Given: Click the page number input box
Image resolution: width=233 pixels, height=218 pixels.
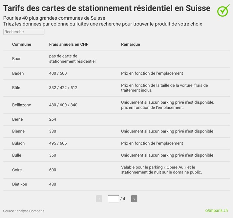Looking at the screenshot, I should coord(113,199).
